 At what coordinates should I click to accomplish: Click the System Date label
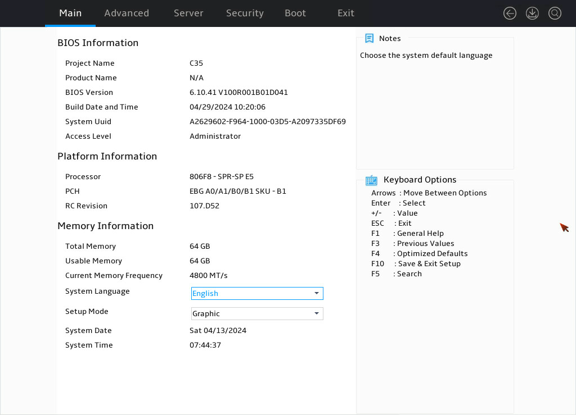point(88,330)
